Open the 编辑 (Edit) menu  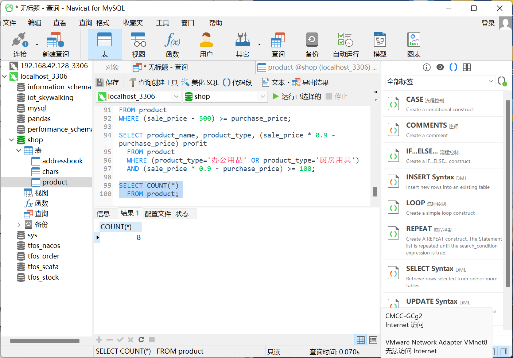coord(35,23)
